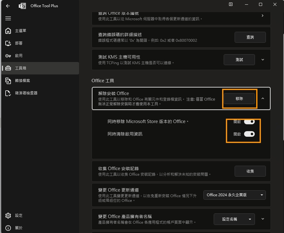Open the 轉換檔案 page

click(x=40, y=81)
